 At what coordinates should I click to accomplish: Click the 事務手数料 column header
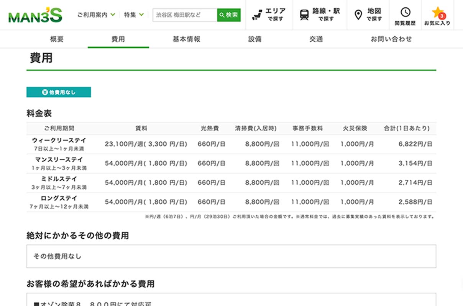(308, 129)
